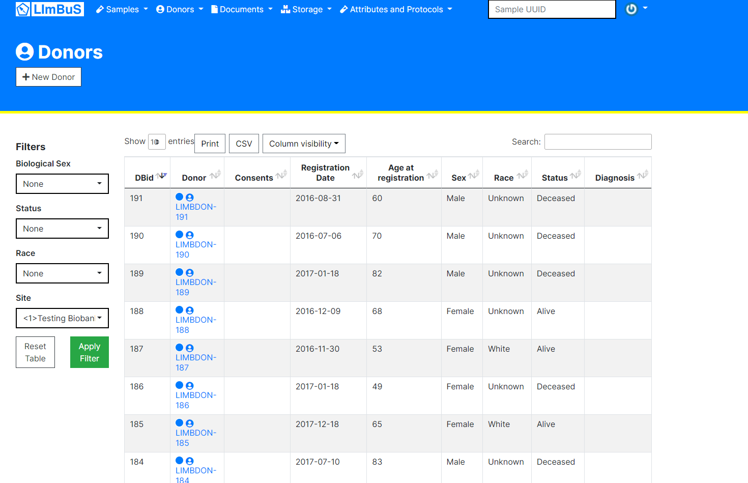748x483 pixels.
Task: Open donor profile icon on LIMBDON-191 row
Action: [x=189, y=197]
